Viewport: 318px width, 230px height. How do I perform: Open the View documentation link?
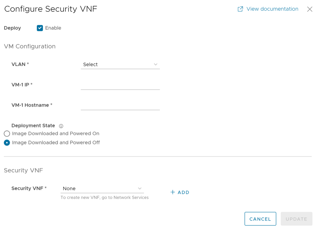[272, 9]
